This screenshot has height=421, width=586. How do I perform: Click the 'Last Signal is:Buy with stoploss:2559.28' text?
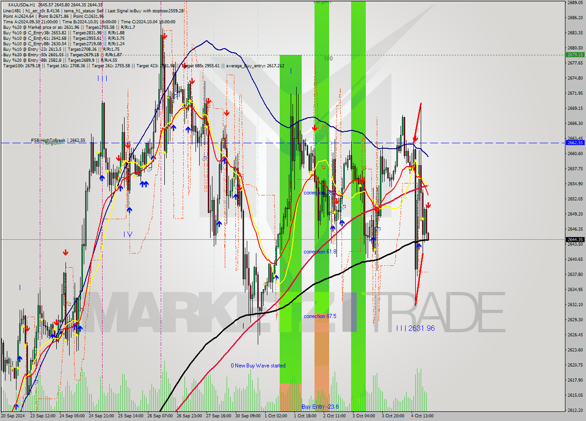pos(146,11)
